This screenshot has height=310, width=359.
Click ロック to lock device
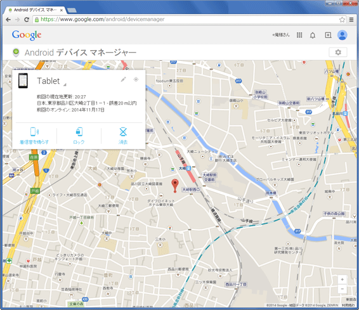(x=79, y=136)
